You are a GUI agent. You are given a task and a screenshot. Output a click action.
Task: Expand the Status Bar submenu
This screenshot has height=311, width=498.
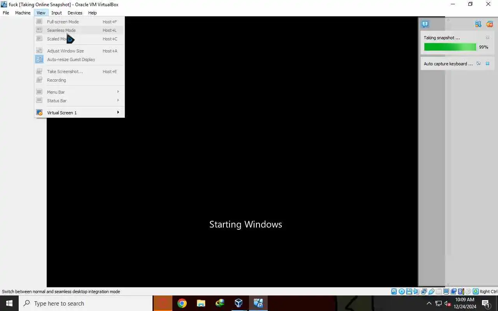[79, 101]
